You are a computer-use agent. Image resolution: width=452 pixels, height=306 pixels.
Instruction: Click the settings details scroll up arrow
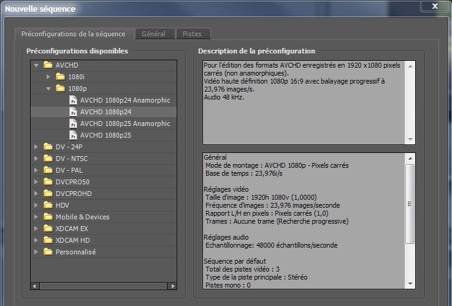[x=410, y=158]
